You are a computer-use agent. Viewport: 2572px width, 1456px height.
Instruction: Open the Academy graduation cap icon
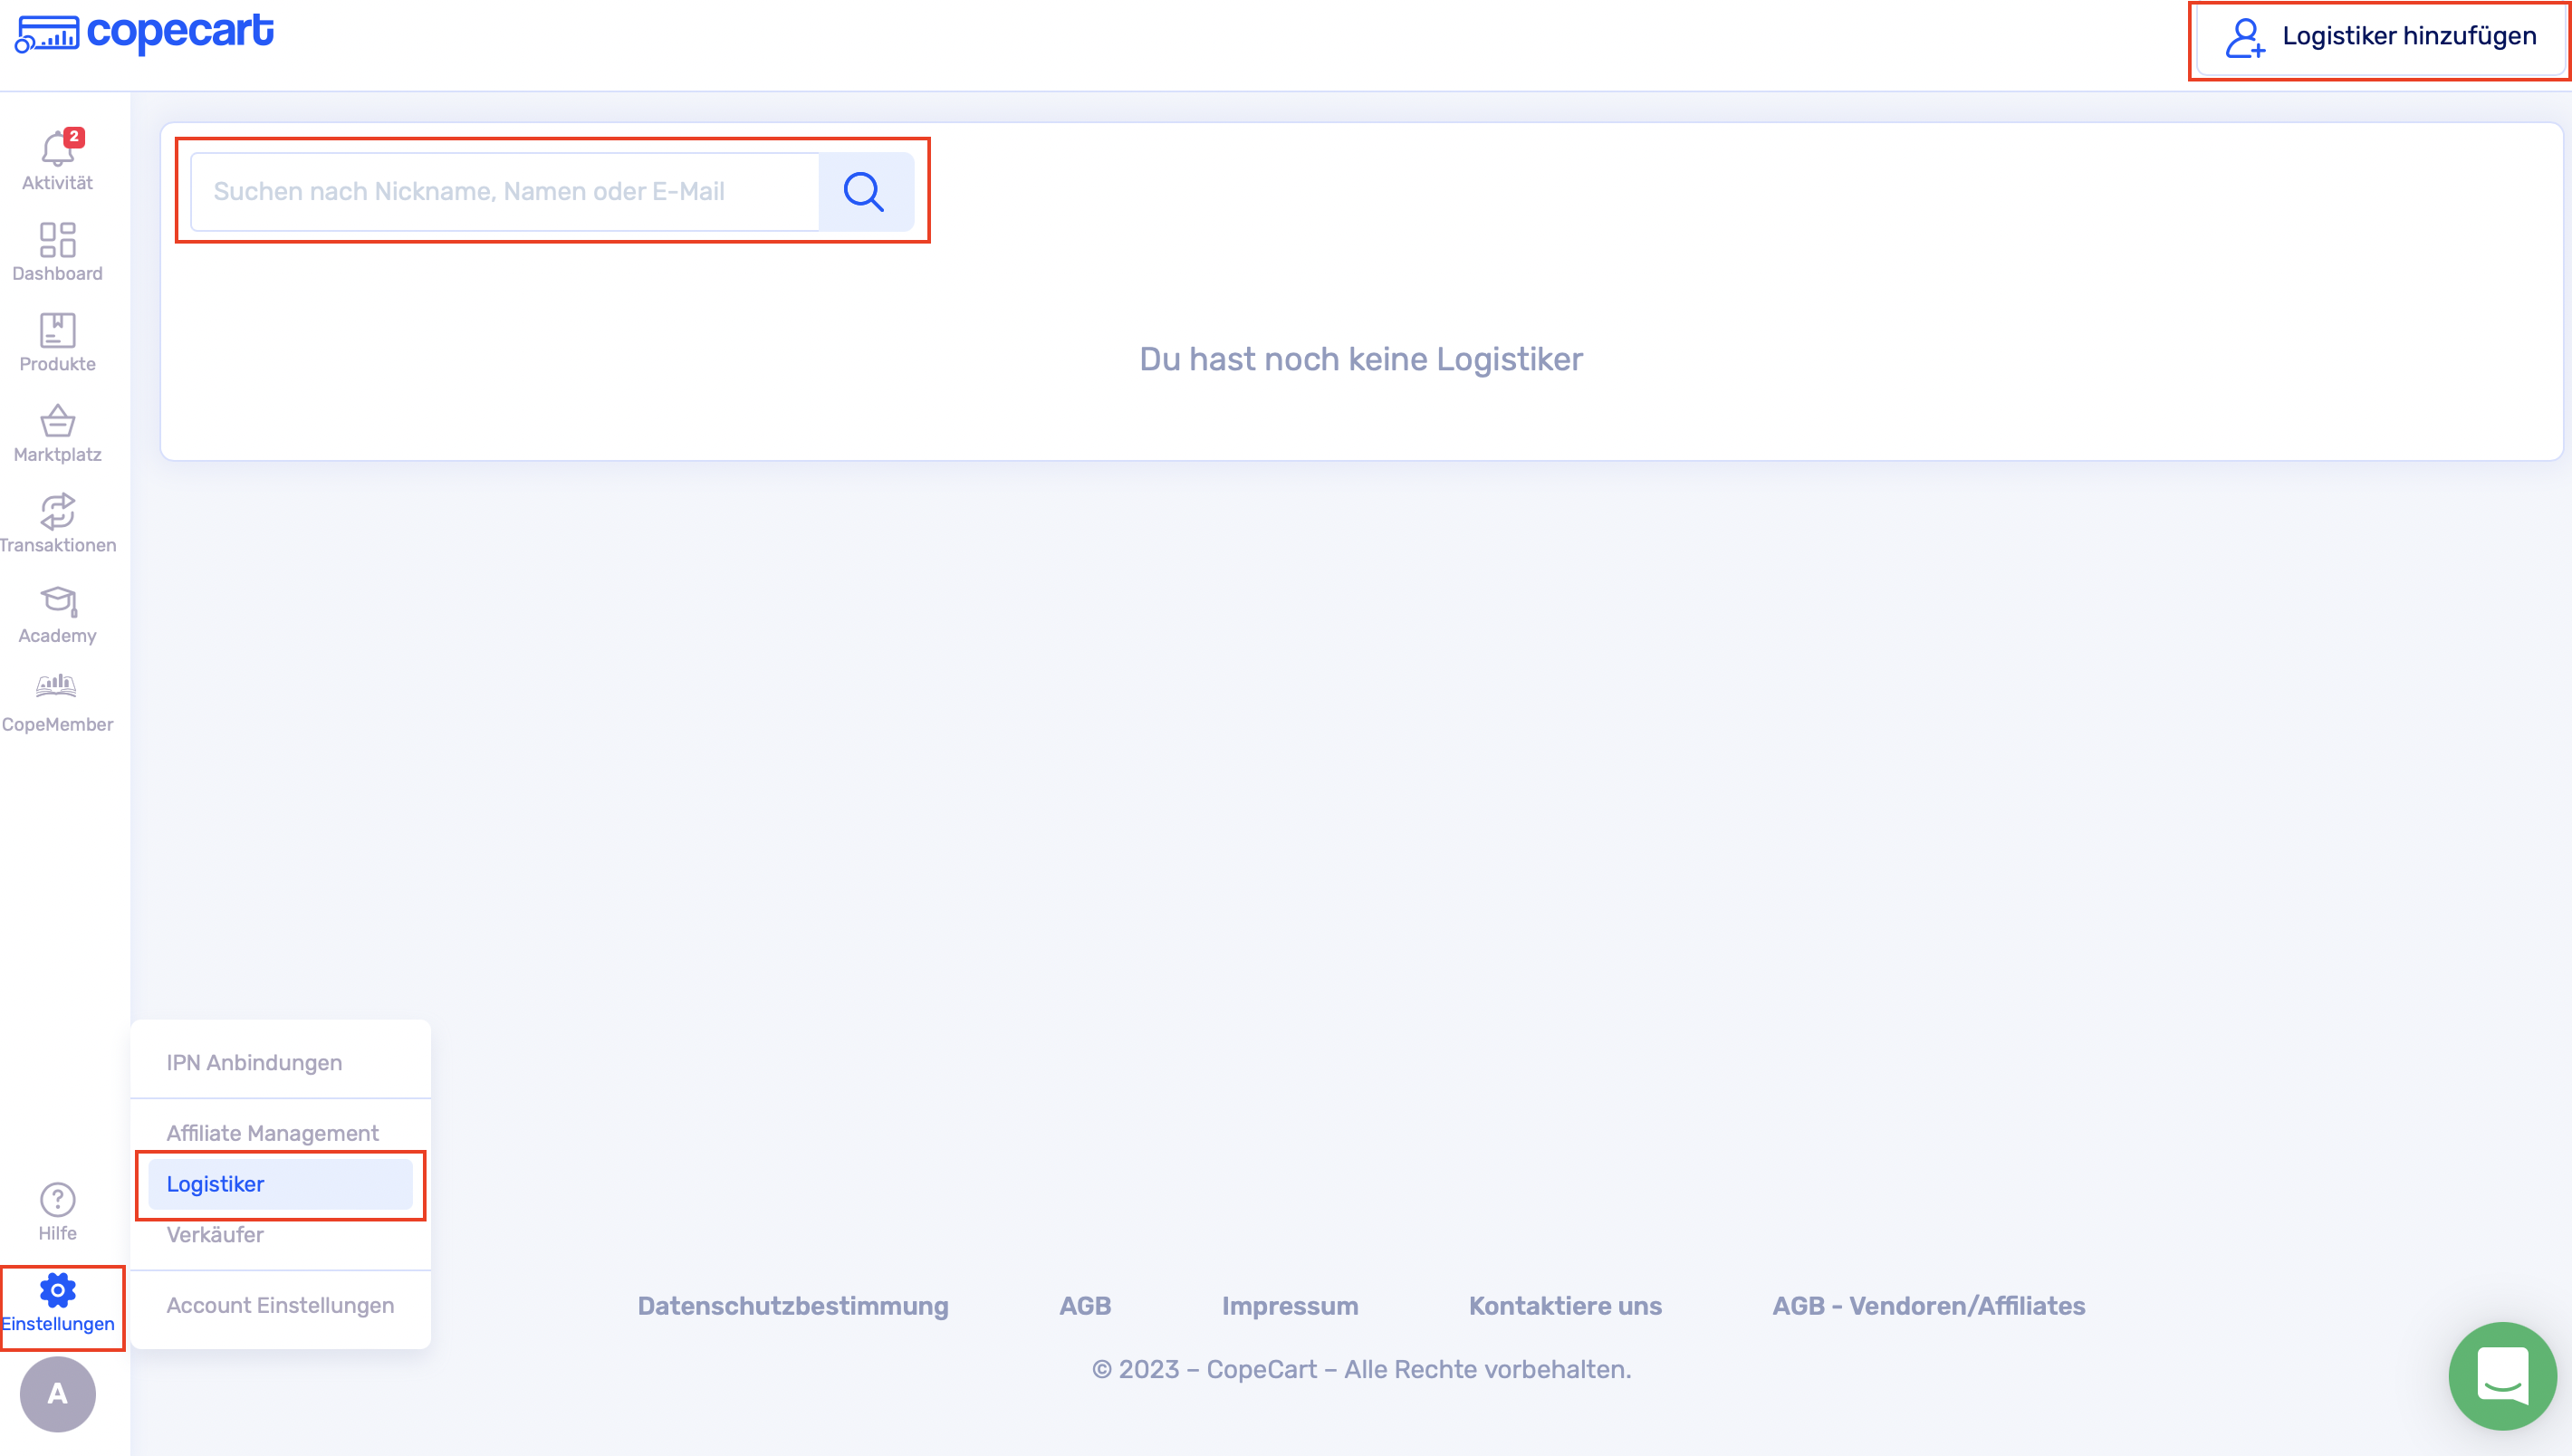57,601
